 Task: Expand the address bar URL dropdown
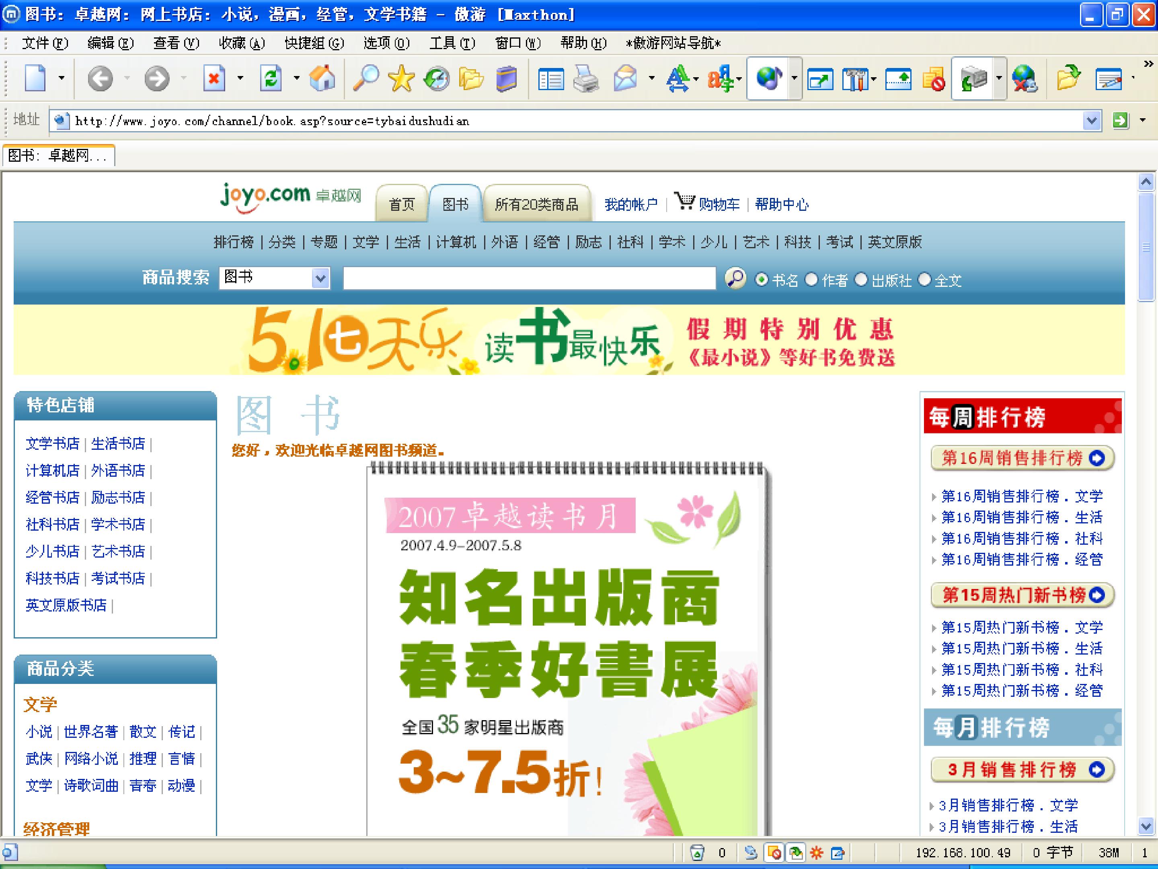point(1091,121)
